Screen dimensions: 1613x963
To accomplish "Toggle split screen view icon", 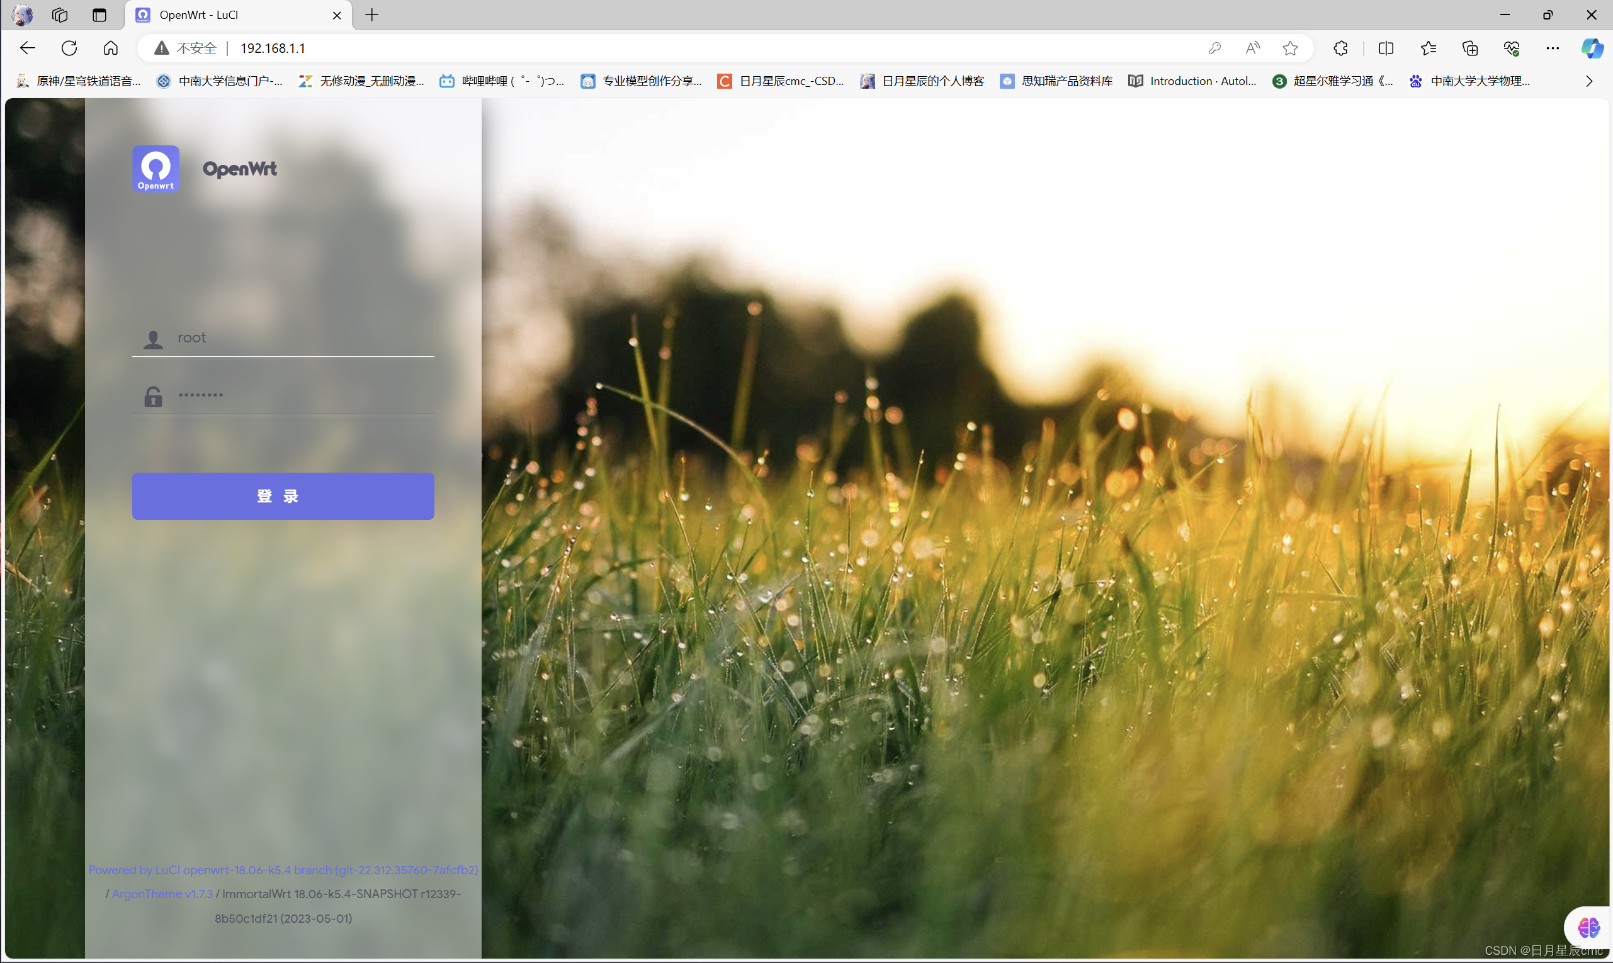I will [x=1386, y=48].
